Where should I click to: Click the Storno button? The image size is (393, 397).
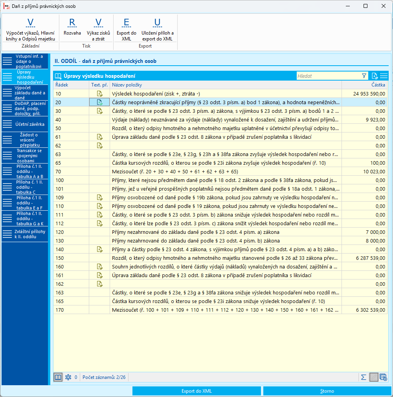327,391
